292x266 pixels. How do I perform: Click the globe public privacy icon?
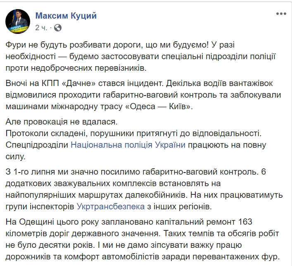[58, 28]
